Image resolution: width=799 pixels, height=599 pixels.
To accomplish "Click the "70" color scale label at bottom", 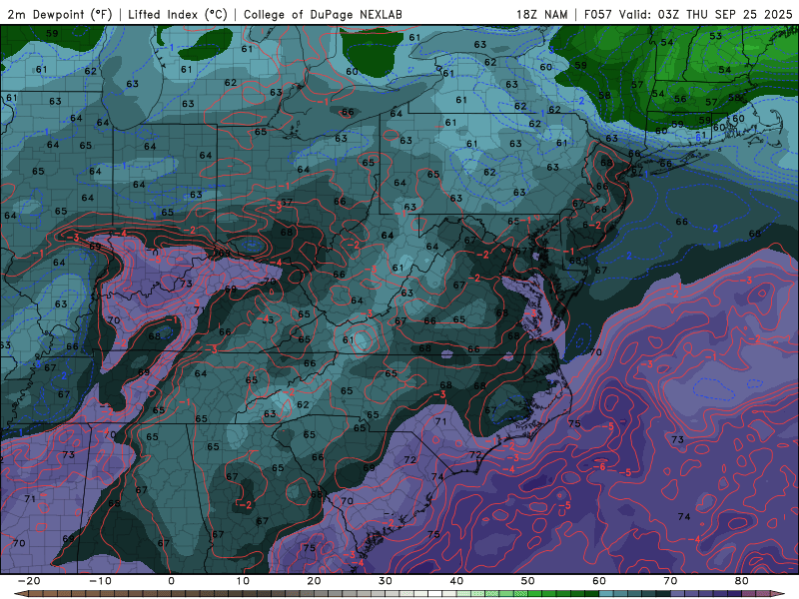I will pyautogui.click(x=670, y=581).
